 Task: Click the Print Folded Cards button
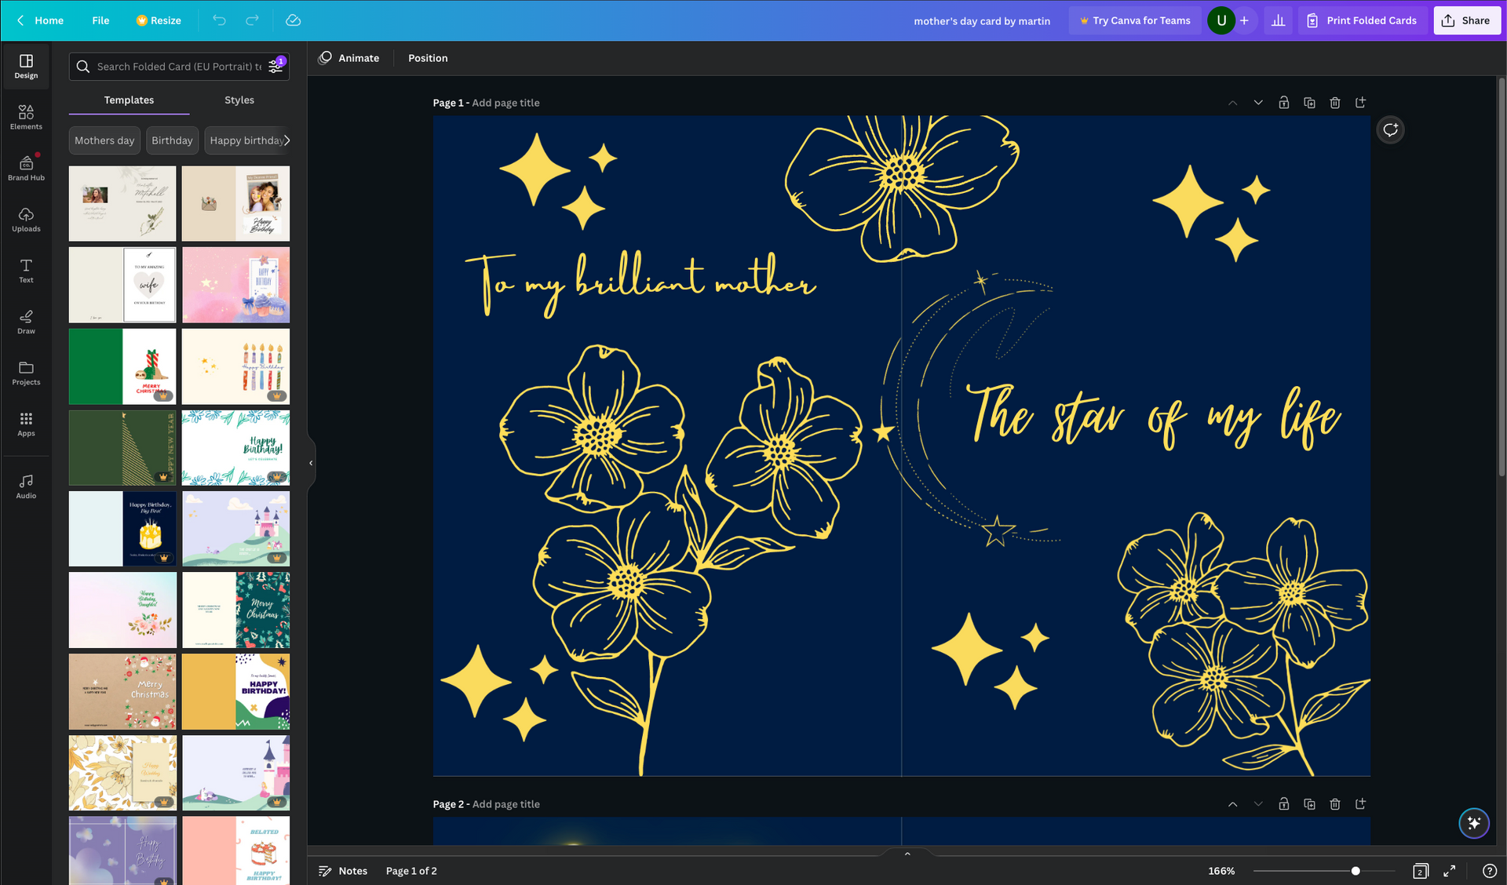(1362, 20)
